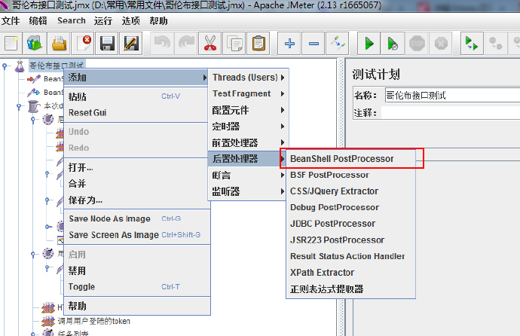Save the test plan with floppy icon
The height and width of the screenshot is (336, 520).
(x=107, y=44)
